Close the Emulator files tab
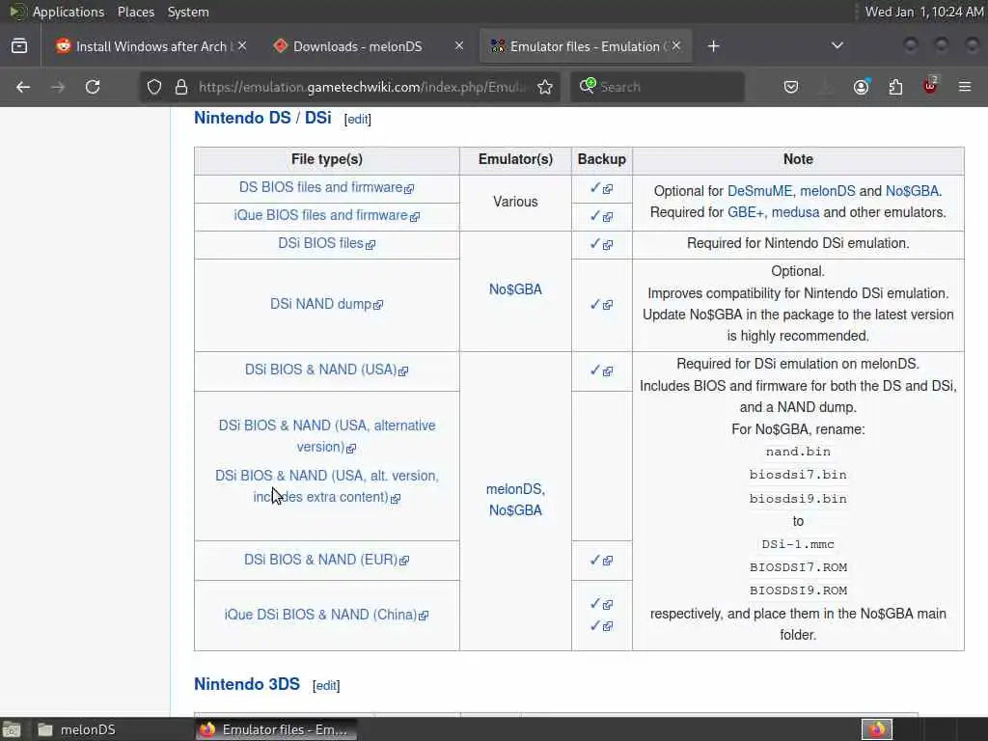 coord(676,46)
